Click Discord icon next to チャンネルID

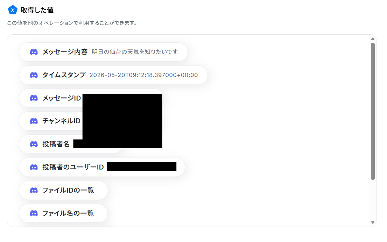[34, 121]
